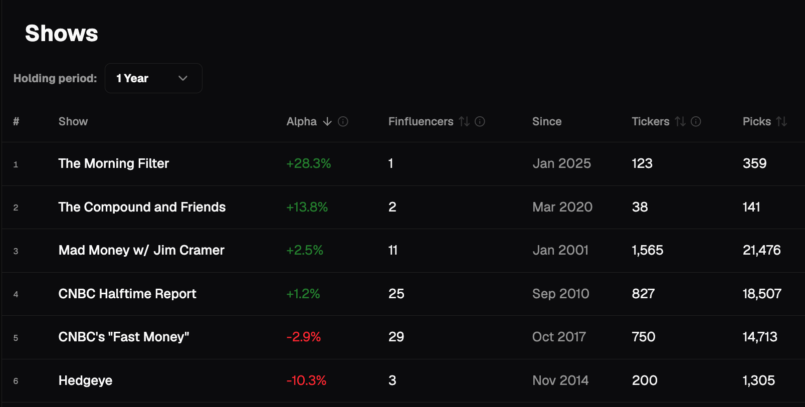This screenshot has height=407, width=805.
Task: Click the Shows page heading
Action: coord(62,33)
